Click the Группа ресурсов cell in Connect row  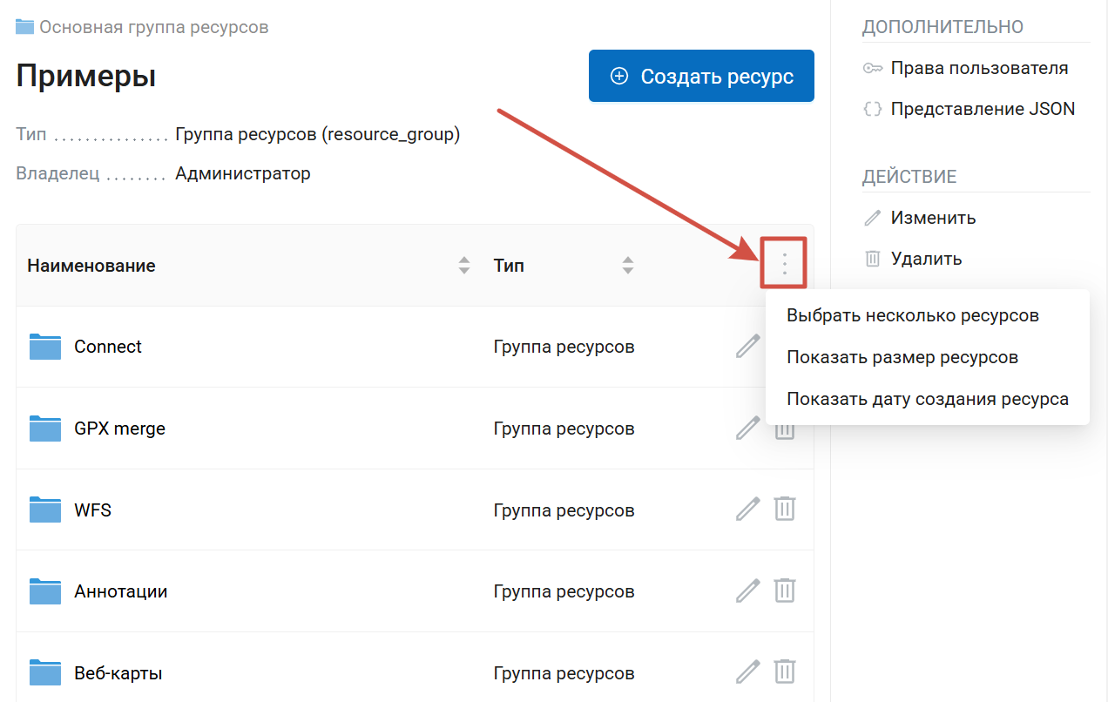pyautogui.click(x=564, y=347)
